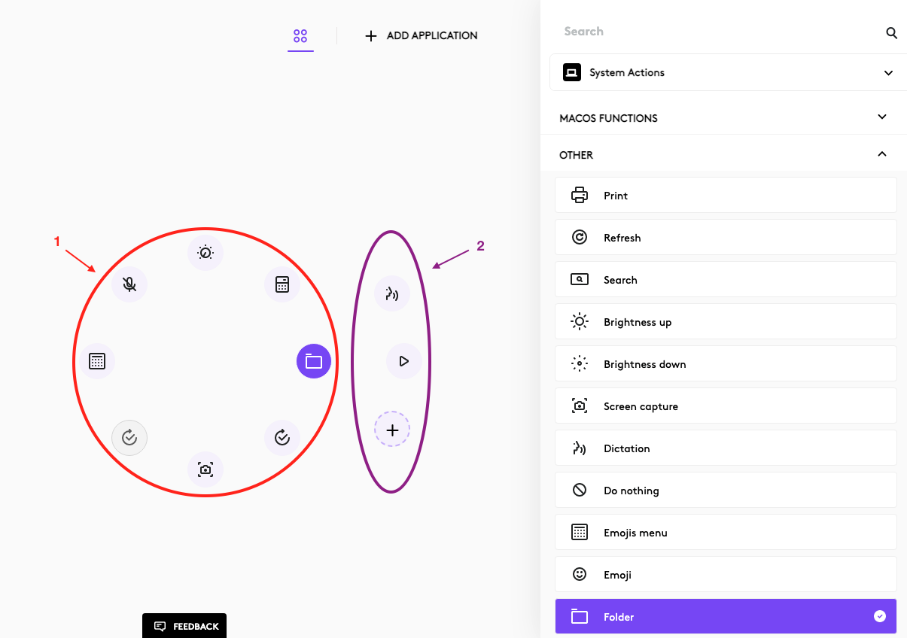Collapse the OTHER section
Image resolution: width=907 pixels, height=638 pixels.
pos(882,153)
